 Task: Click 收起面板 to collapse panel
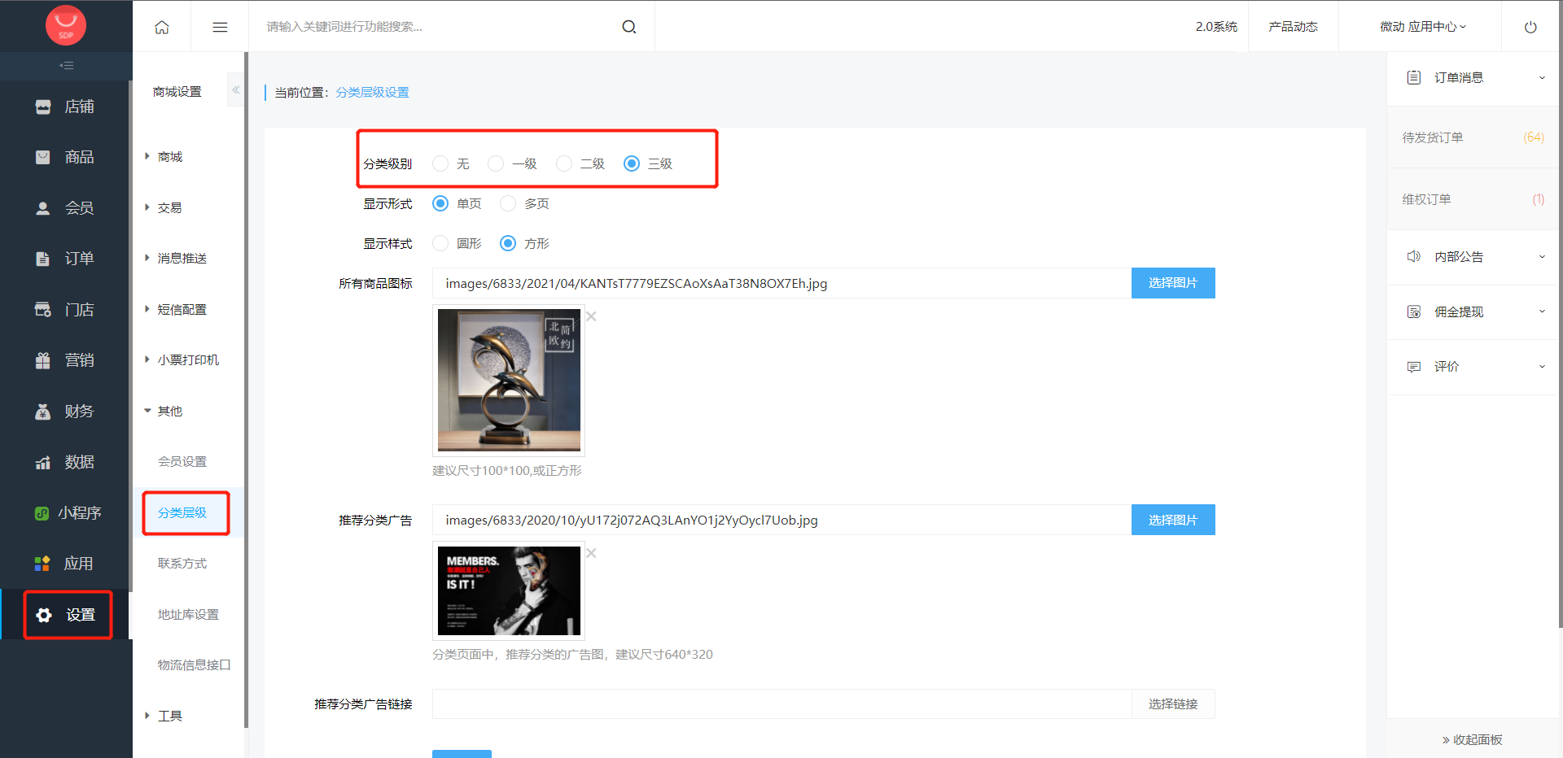[1472, 739]
